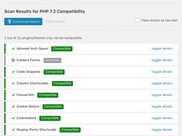Click the Unknown badge for Caldera Forms
Screen dimensions: 182x136
52,60
